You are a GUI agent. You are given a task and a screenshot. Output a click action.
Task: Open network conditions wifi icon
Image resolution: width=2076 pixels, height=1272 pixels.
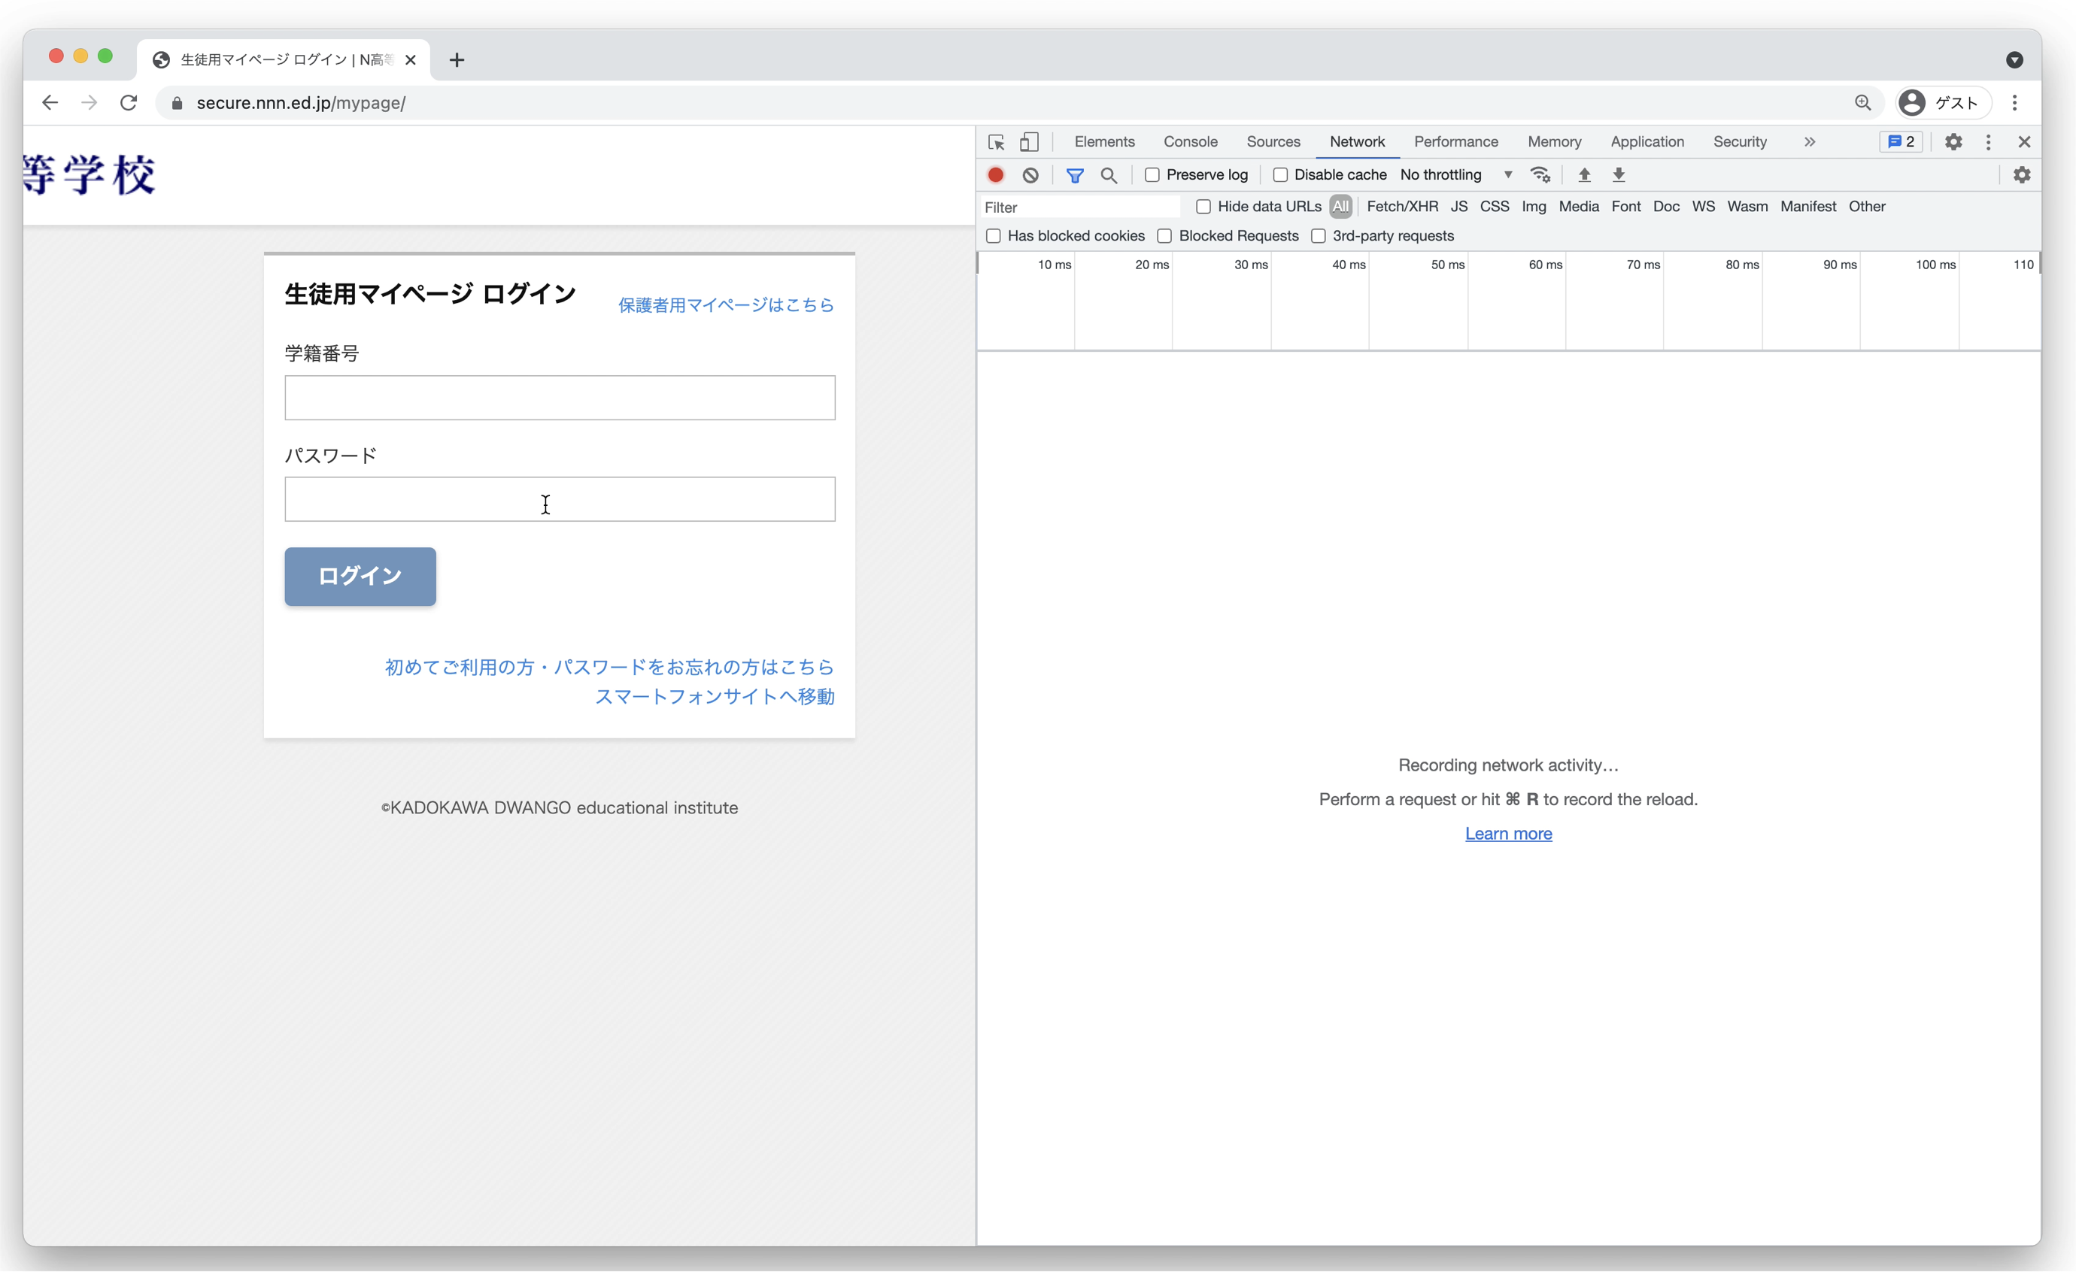[1540, 175]
